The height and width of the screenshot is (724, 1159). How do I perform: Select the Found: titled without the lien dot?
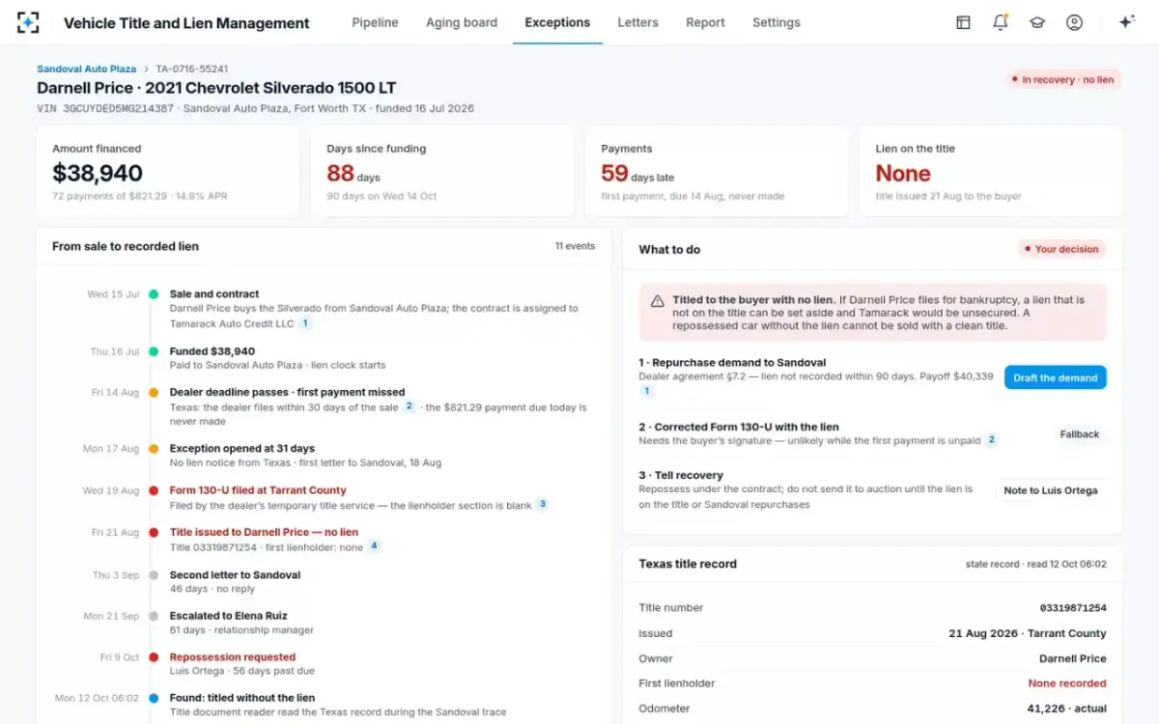(x=154, y=698)
